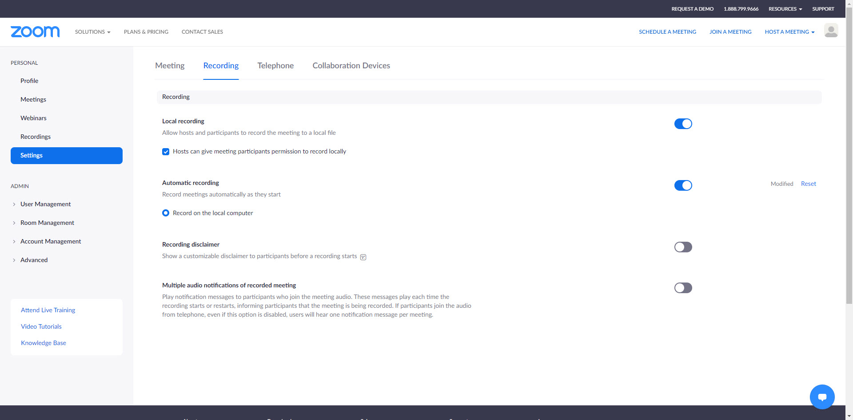Click the ADMIN section label
Image resolution: width=853 pixels, height=420 pixels.
coord(20,186)
